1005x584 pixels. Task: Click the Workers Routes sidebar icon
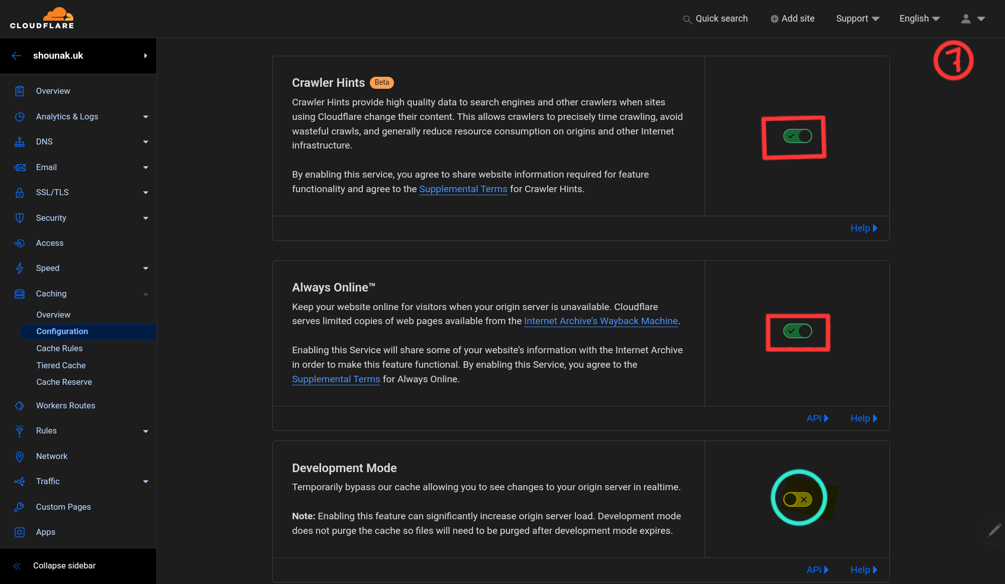pos(19,405)
